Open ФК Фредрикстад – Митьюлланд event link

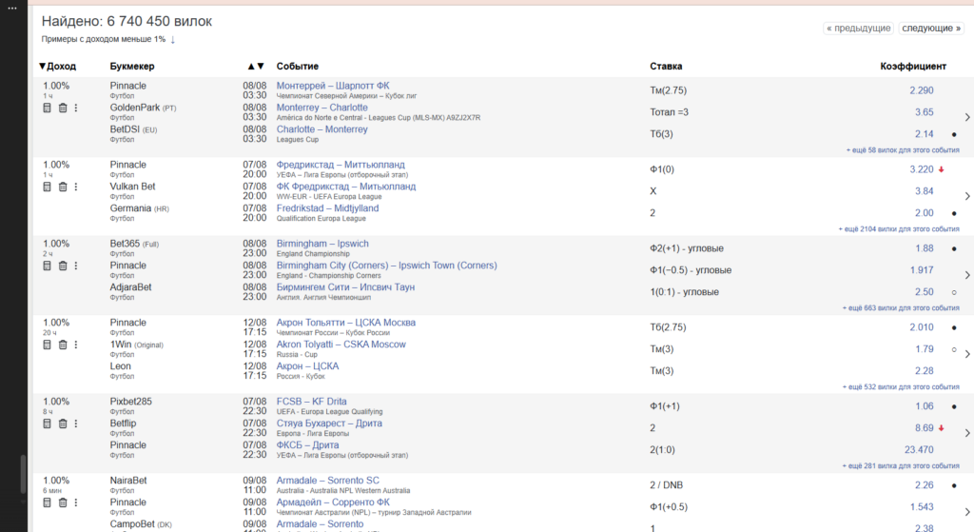point(346,187)
